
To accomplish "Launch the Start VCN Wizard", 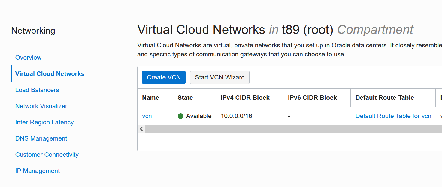I will pos(219,77).
